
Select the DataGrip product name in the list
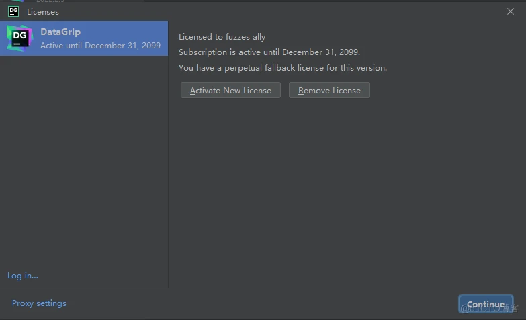60,32
